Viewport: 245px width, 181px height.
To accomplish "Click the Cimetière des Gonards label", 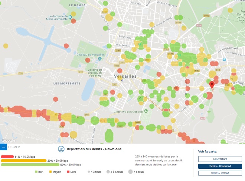I will tap(128, 112).
